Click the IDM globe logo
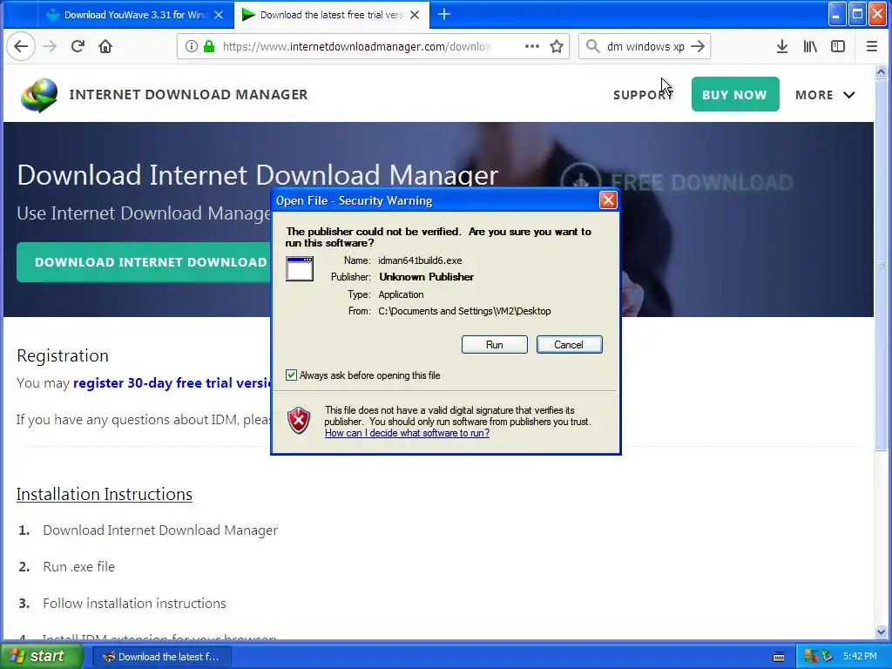The height and width of the screenshot is (669, 892). pos(39,95)
